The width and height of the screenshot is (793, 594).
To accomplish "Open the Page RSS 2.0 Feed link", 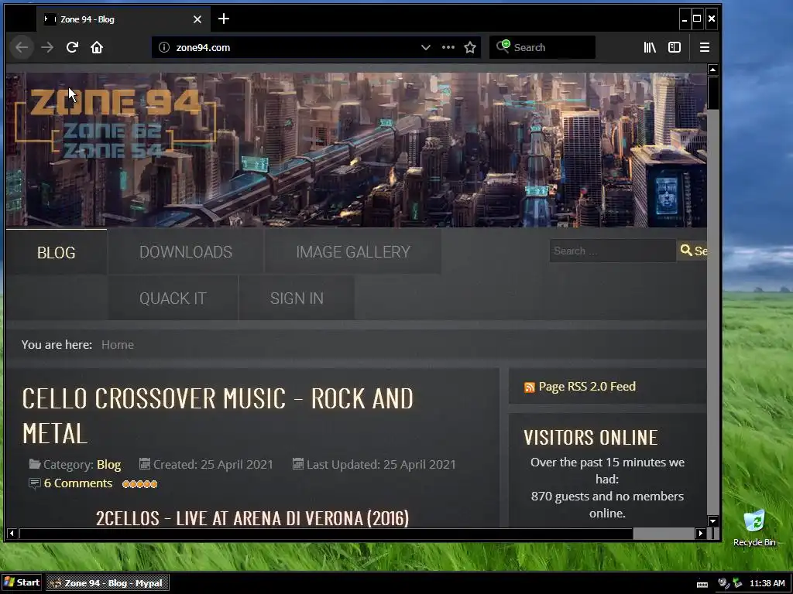I will point(587,387).
